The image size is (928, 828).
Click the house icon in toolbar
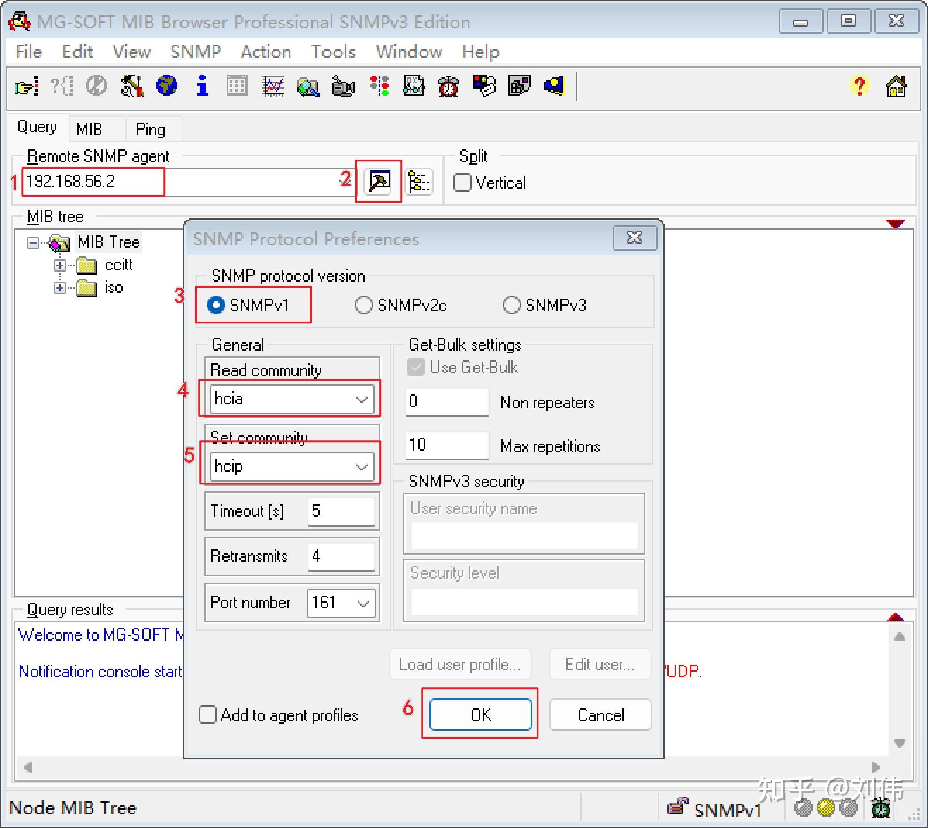(895, 86)
